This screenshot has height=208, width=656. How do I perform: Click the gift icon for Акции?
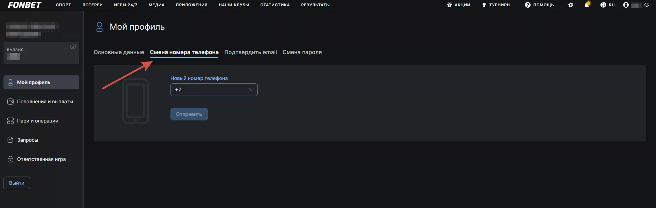pyautogui.click(x=450, y=5)
